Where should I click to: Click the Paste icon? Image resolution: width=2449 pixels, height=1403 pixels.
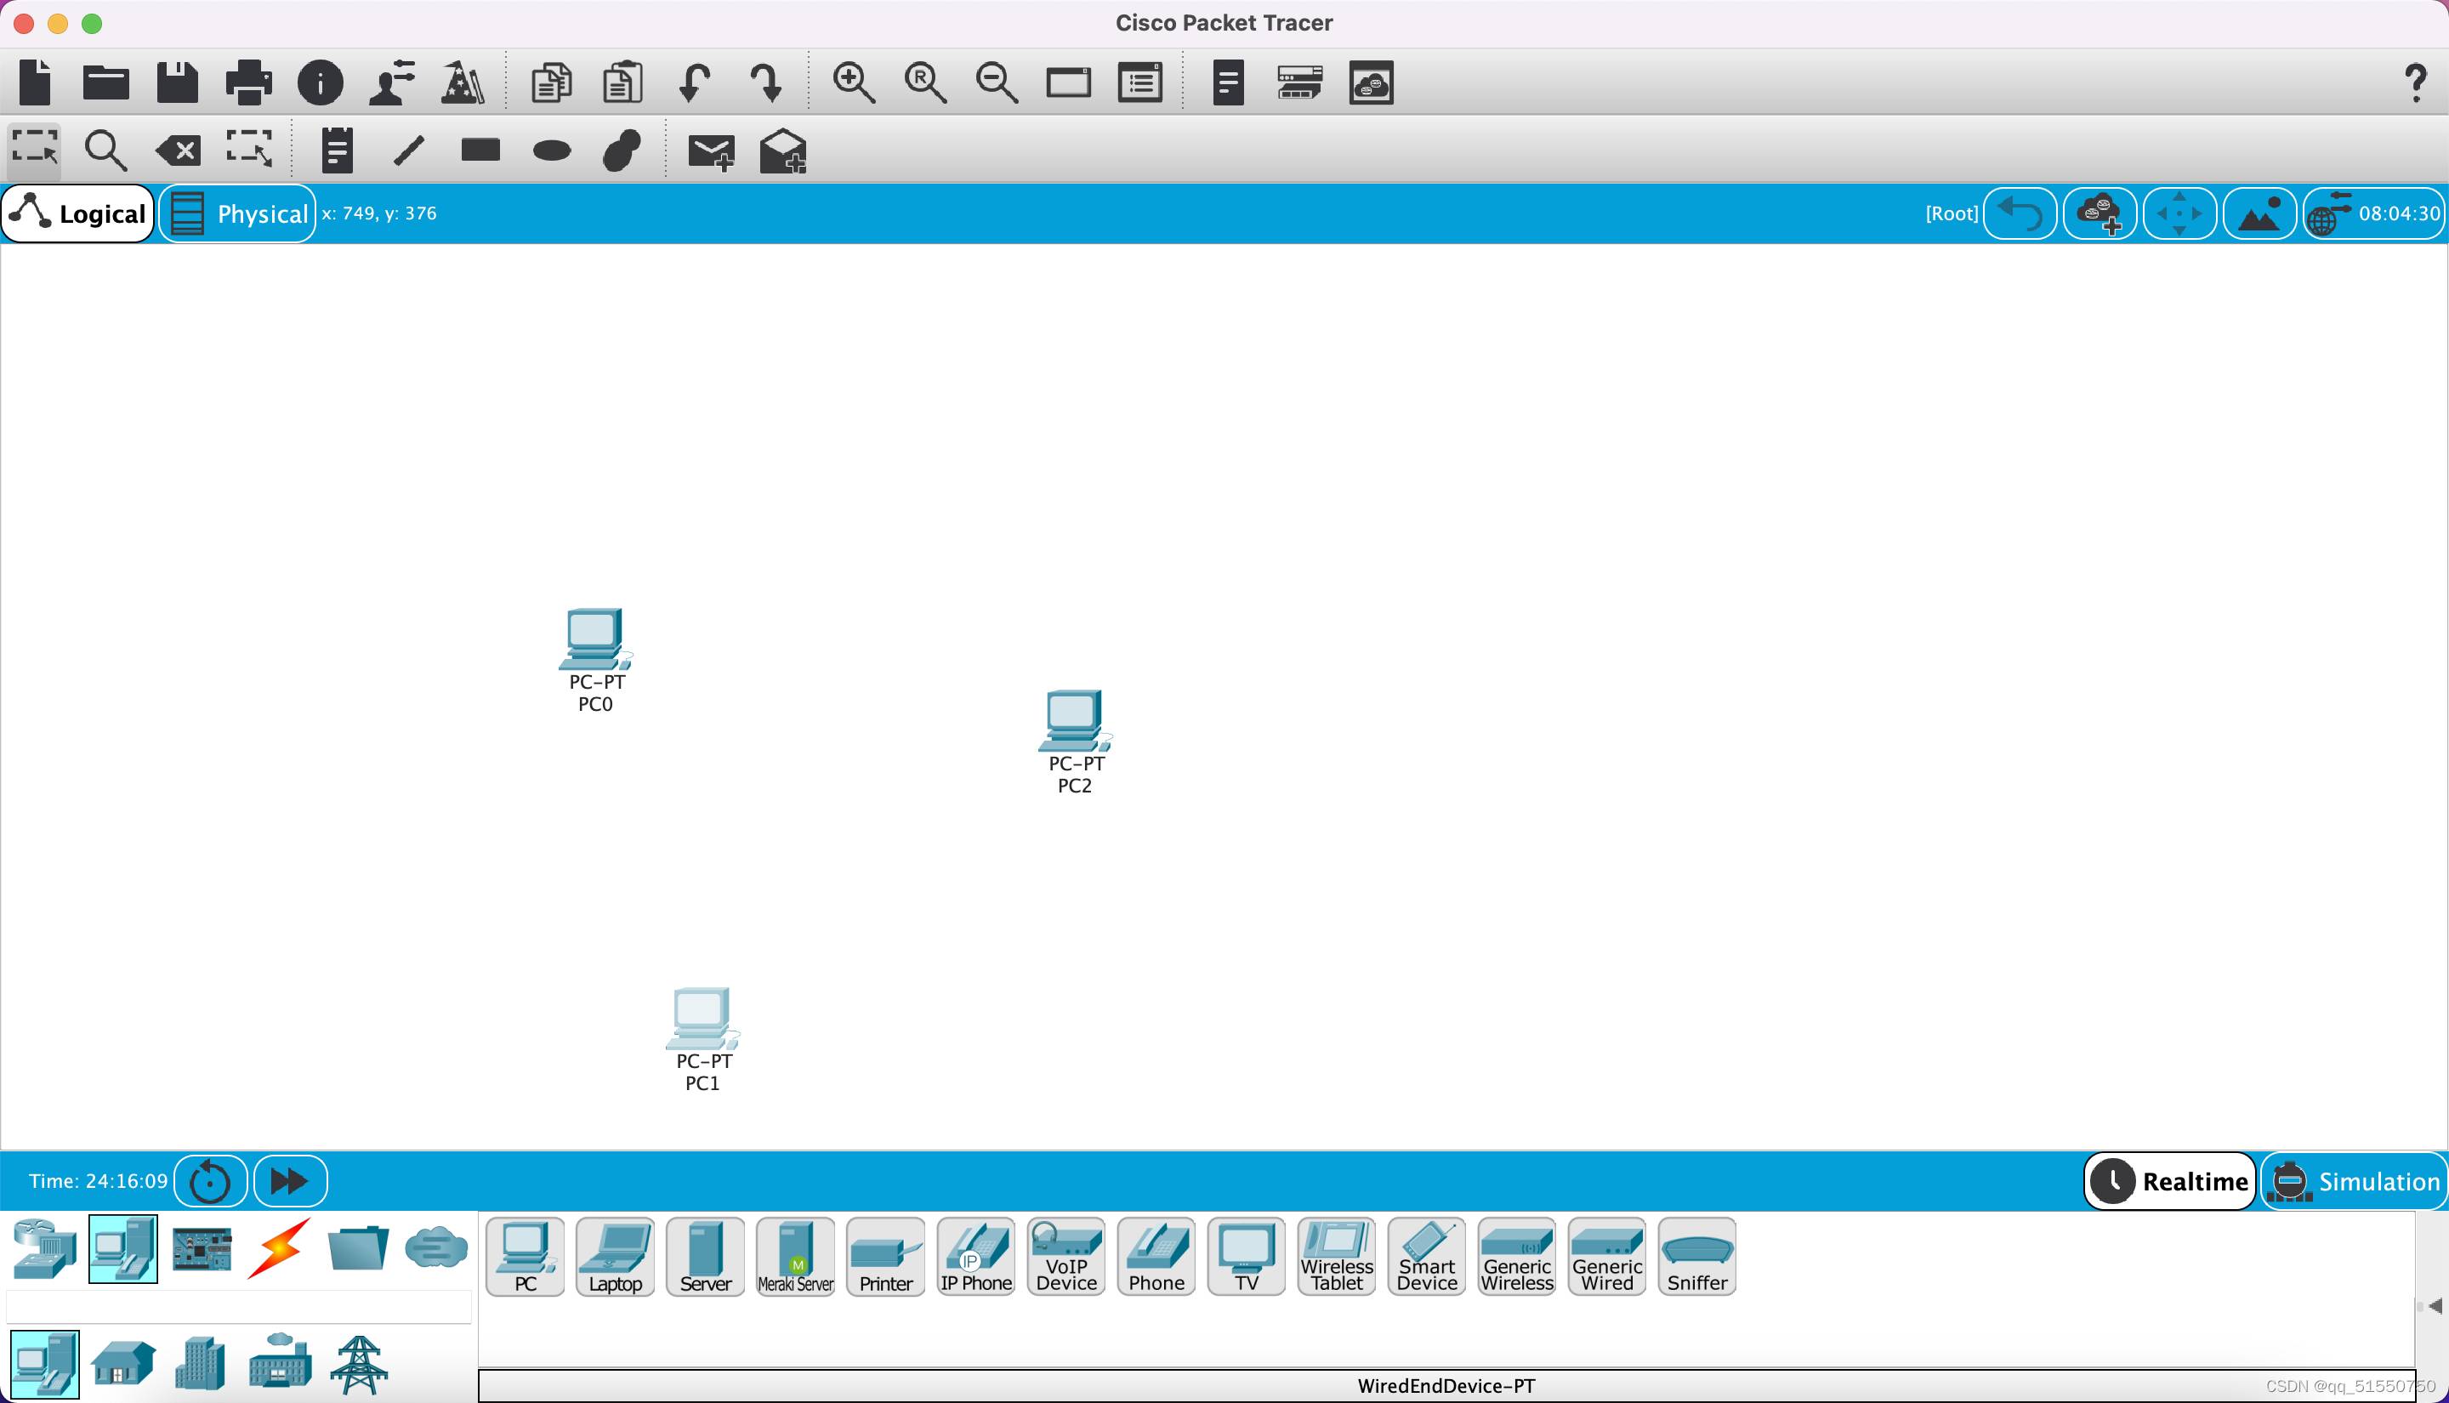pyautogui.click(x=622, y=82)
